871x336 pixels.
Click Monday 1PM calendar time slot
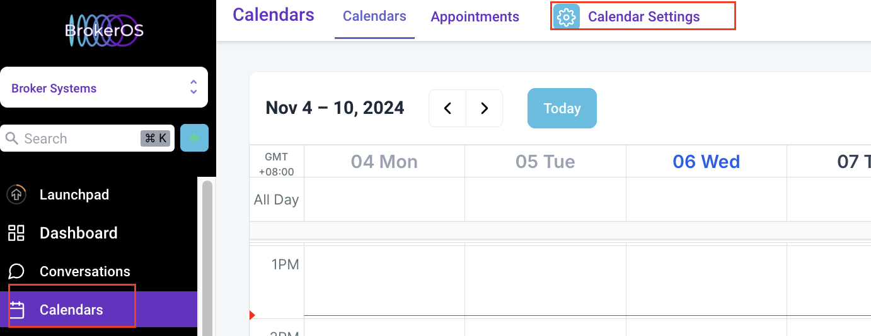pyautogui.click(x=384, y=280)
